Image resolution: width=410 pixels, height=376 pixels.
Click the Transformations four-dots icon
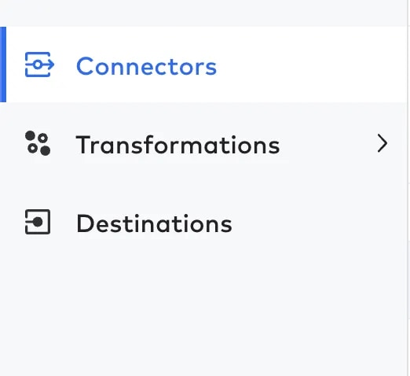38,143
